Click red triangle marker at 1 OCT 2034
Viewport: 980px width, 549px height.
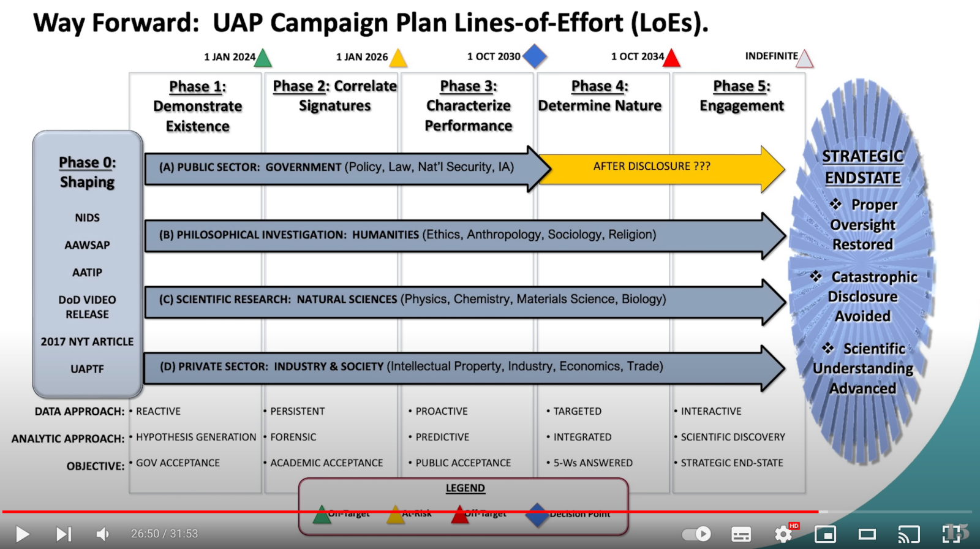[672, 58]
